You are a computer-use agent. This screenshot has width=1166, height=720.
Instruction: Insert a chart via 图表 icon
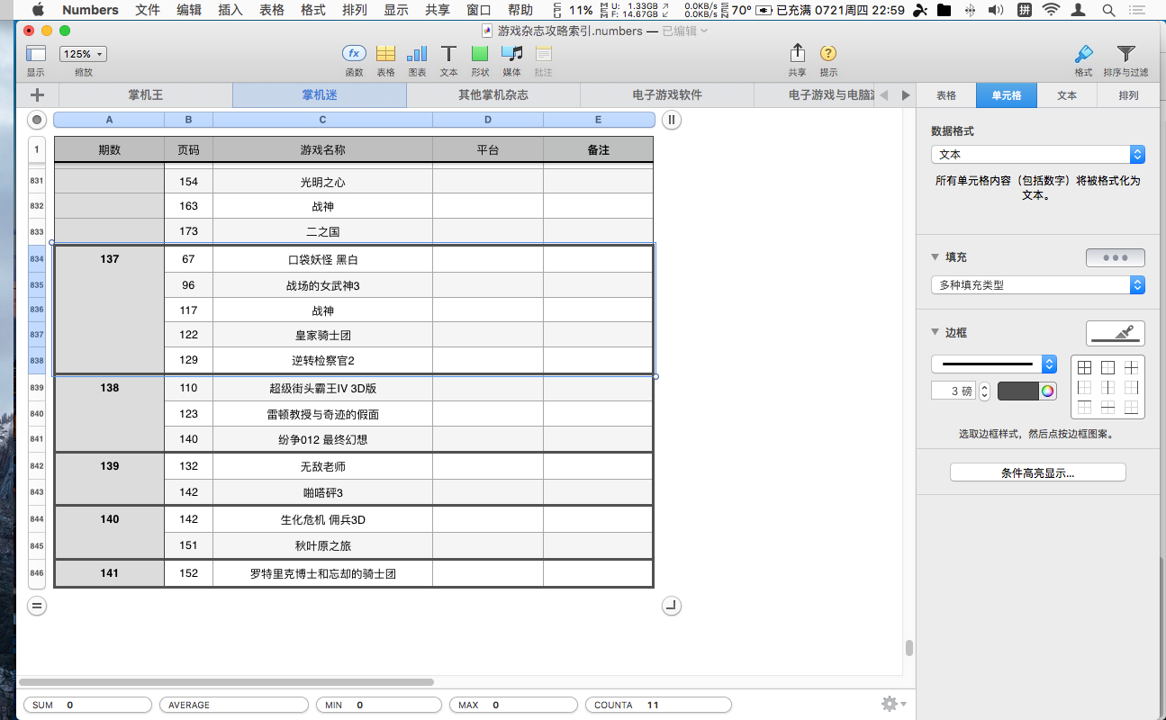(x=417, y=53)
